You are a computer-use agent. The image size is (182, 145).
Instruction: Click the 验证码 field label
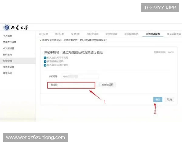[54, 85]
